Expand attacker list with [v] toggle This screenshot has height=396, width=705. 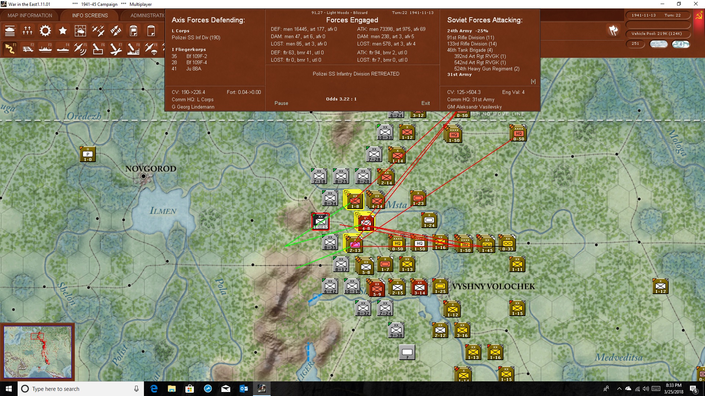click(x=533, y=81)
